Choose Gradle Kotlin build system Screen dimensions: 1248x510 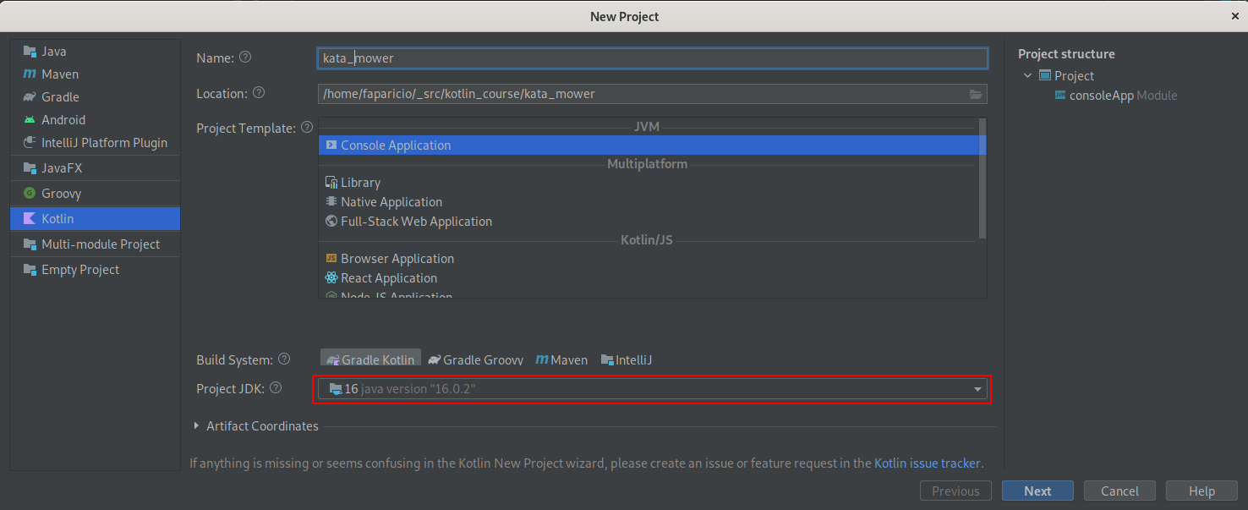click(x=370, y=359)
